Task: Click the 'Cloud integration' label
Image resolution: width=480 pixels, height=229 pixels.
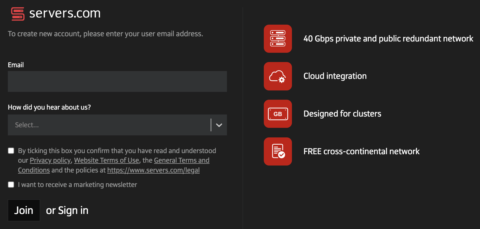Action: (x=335, y=76)
